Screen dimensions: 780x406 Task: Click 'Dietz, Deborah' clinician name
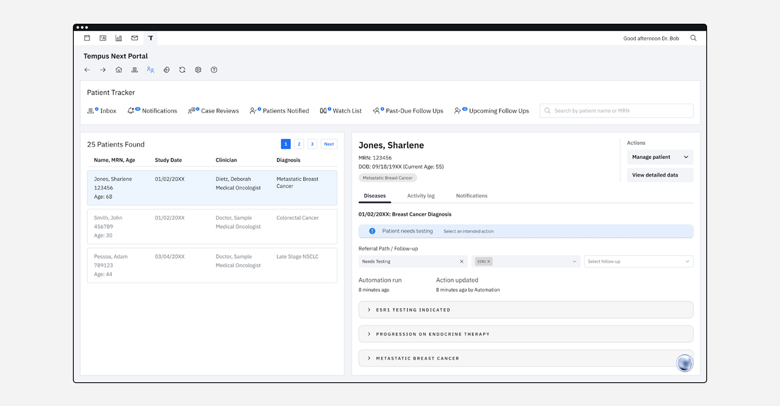(233, 179)
